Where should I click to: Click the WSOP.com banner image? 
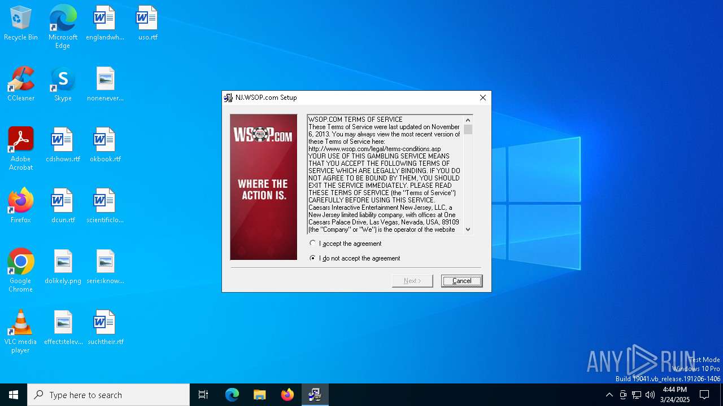(x=263, y=187)
